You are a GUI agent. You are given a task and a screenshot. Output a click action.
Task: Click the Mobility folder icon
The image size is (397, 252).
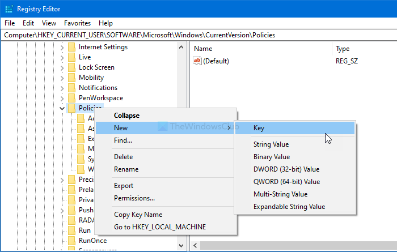pos(71,78)
